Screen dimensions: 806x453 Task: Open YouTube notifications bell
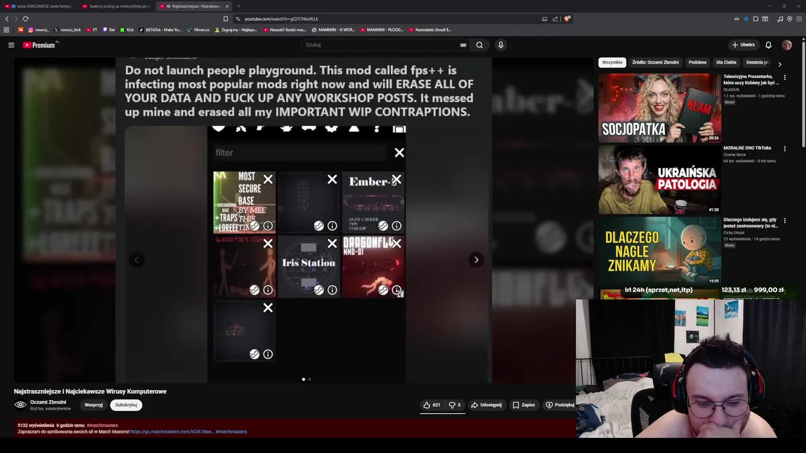[768, 45]
